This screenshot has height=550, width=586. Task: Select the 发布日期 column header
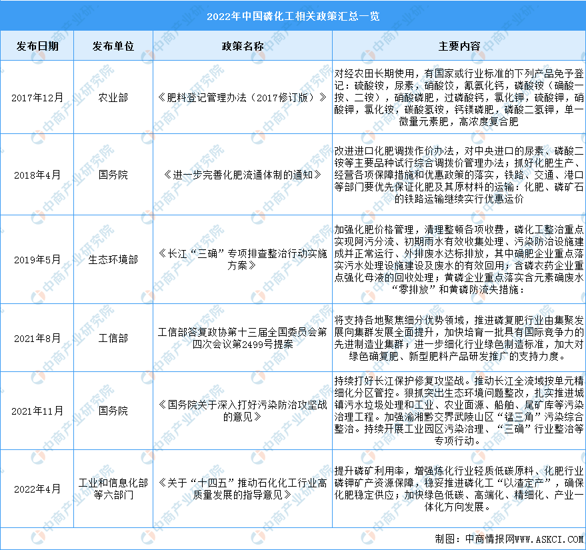click(37, 46)
